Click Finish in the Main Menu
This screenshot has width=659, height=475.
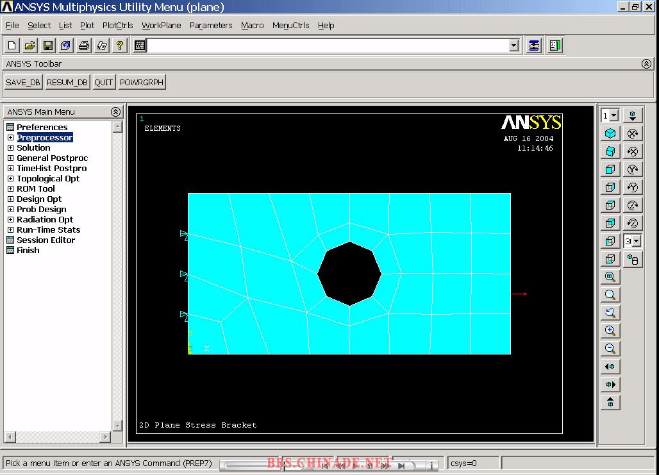(28, 250)
